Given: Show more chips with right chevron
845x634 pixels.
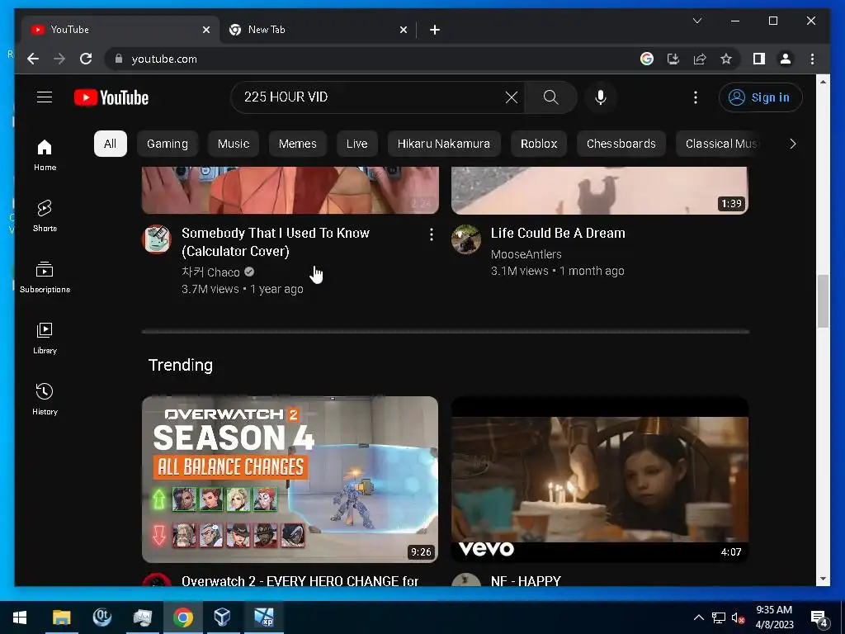Looking at the screenshot, I should [792, 144].
